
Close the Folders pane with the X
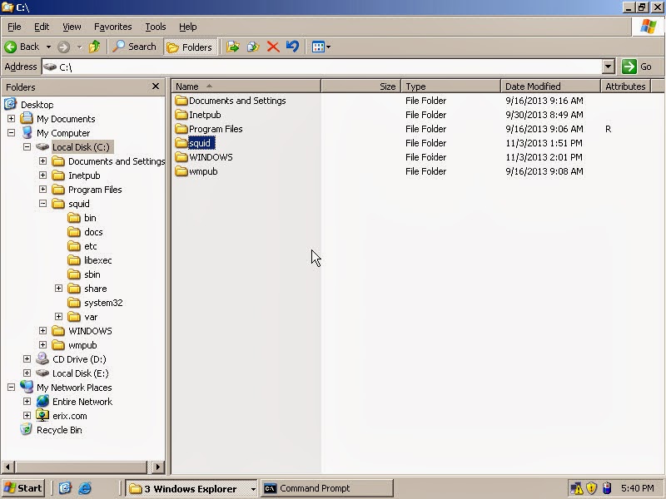pos(156,86)
